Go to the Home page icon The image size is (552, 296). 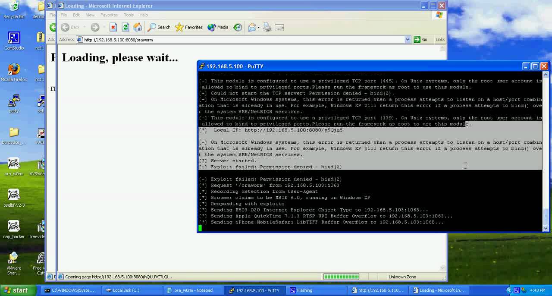(x=138, y=27)
